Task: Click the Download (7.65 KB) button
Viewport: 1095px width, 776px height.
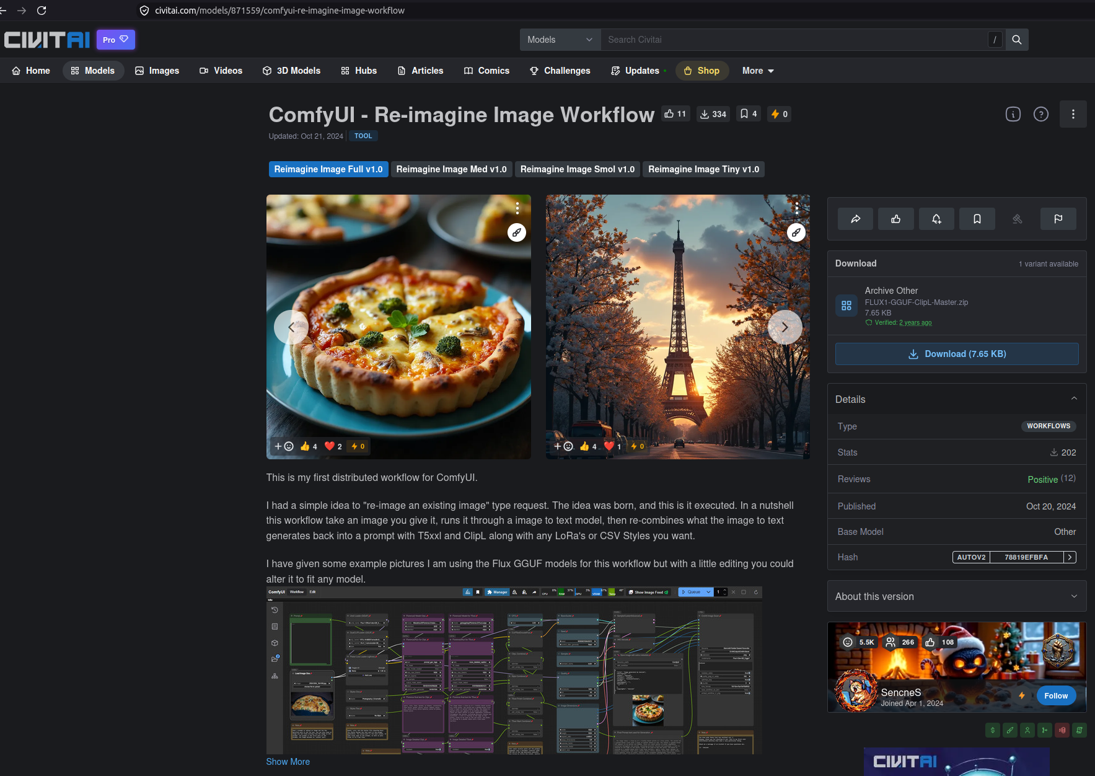Action: [957, 354]
